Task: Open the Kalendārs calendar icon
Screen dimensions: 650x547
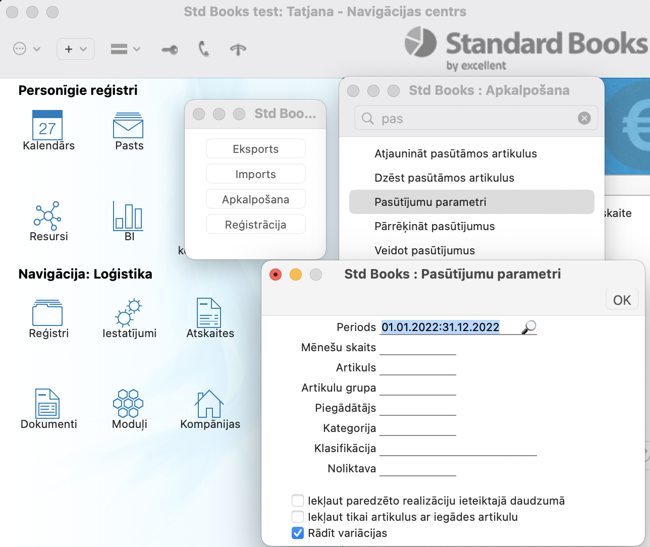Action: pos(47,125)
